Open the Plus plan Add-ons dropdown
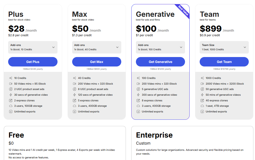This screenshot has height=160, width=255. pyautogui.click(x=33, y=47)
